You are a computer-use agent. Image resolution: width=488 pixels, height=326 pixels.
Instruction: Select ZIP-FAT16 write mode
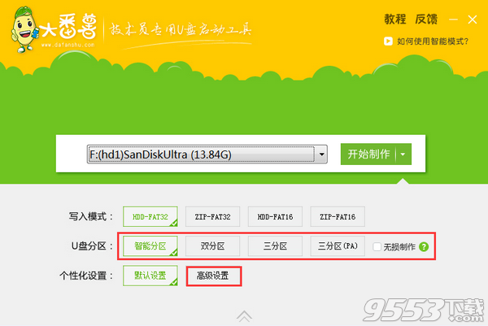click(x=338, y=216)
